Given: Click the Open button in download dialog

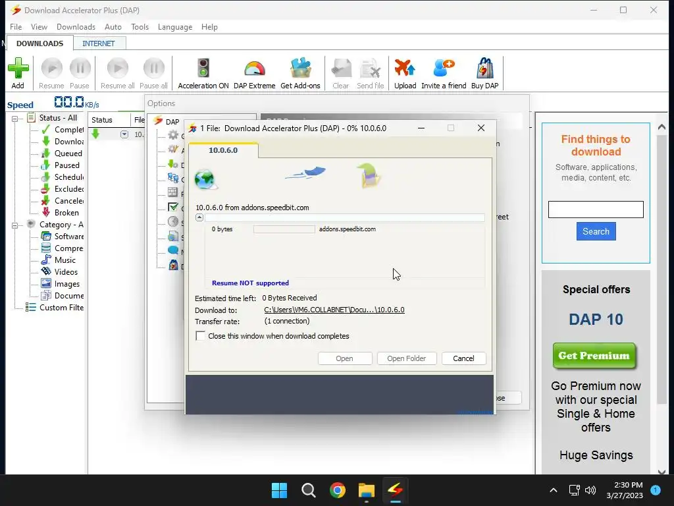Looking at the screenshot, I should [x=345, y=358].
